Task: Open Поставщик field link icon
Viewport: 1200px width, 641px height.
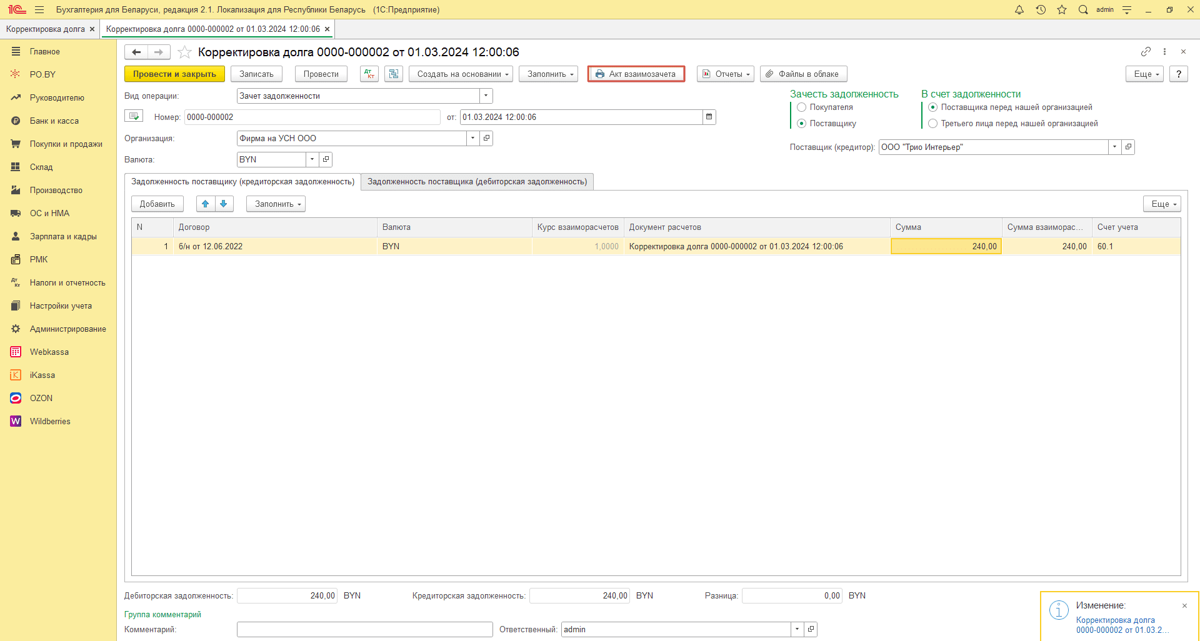Action: pos(1128,147)
